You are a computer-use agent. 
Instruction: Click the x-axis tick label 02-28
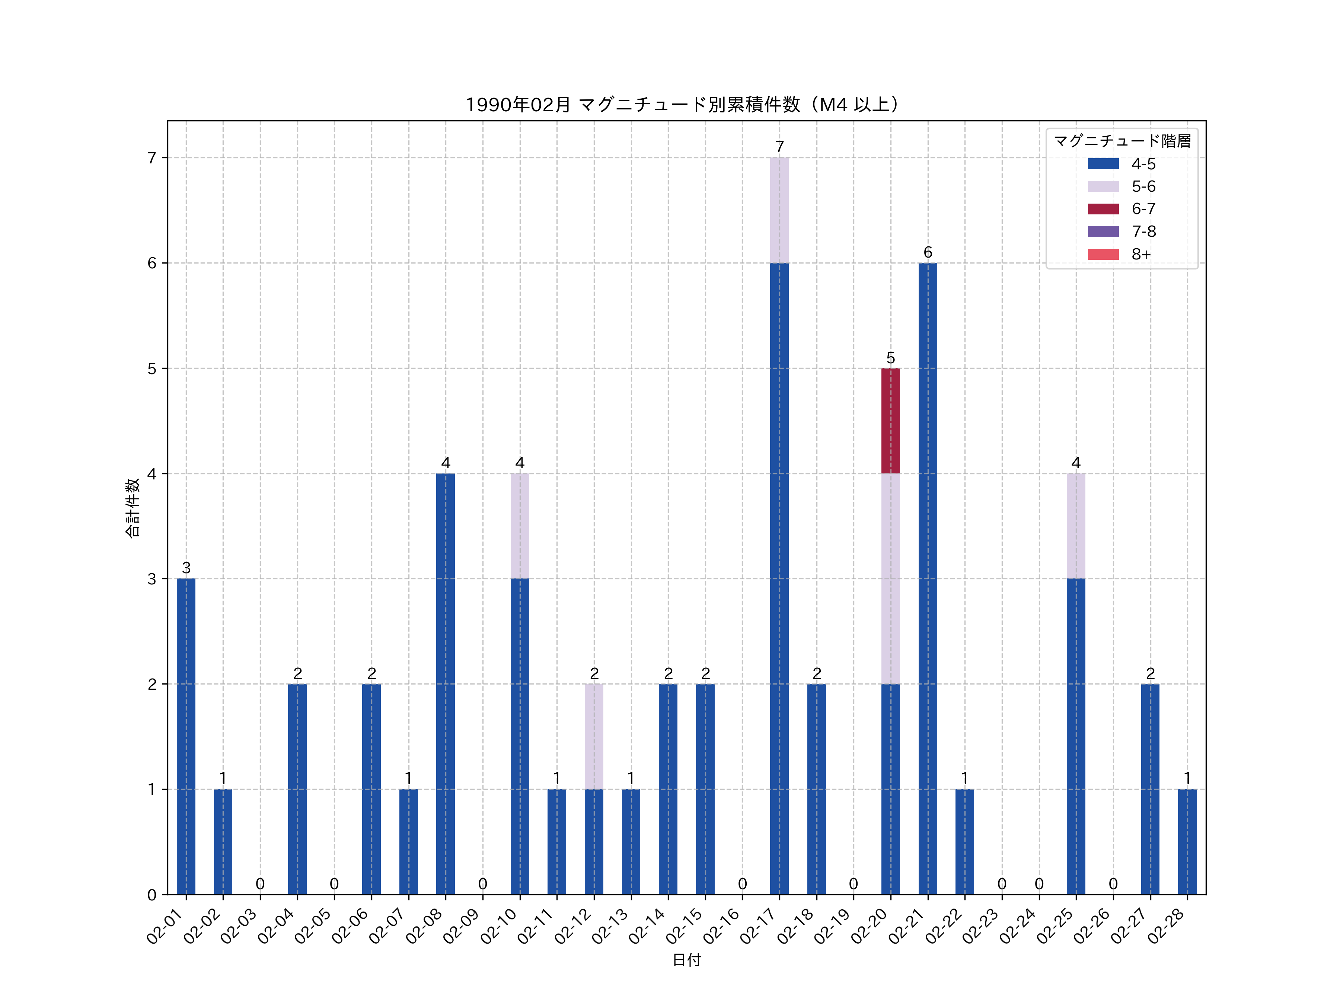coord(1165,927)
